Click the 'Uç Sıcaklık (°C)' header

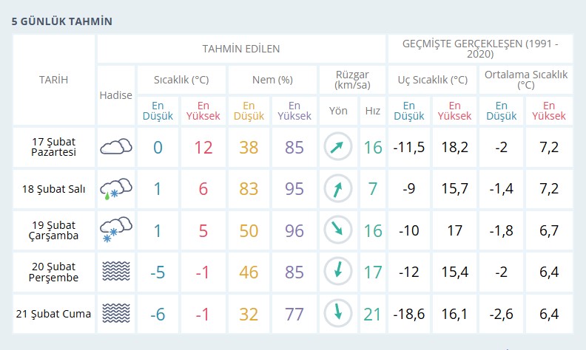pos(432,80)
